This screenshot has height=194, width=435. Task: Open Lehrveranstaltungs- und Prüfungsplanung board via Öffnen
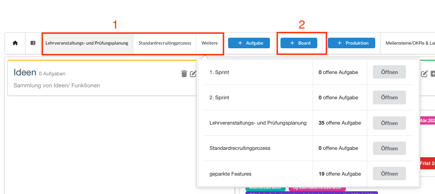pos(389,123)
